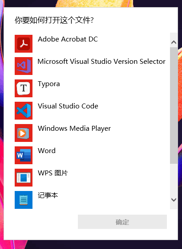Click the Adobe Acrobat DC label
The width and height of the screenshot is (182, 249).
click(x=68, y=39)
